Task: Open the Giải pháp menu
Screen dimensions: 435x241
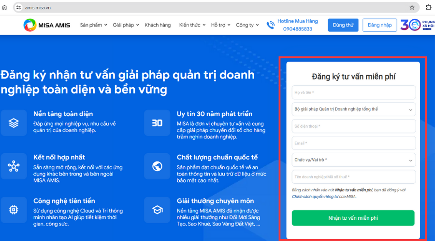Action: pyautogui.click(x=126, y=25)
